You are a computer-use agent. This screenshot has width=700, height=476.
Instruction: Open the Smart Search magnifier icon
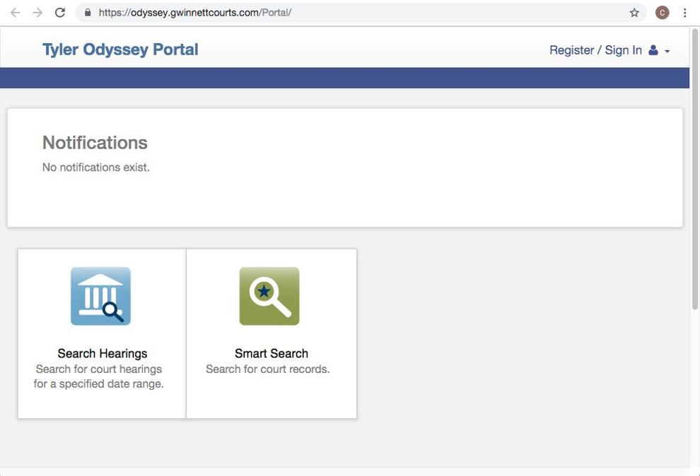coord(269,296)
